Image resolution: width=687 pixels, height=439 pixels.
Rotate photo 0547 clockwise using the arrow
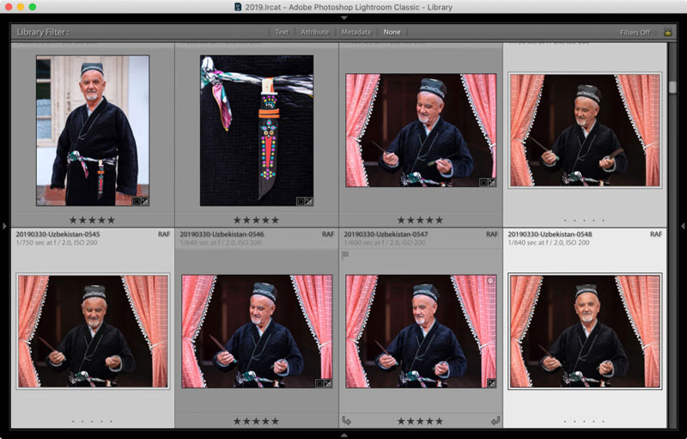coord(496,421)
